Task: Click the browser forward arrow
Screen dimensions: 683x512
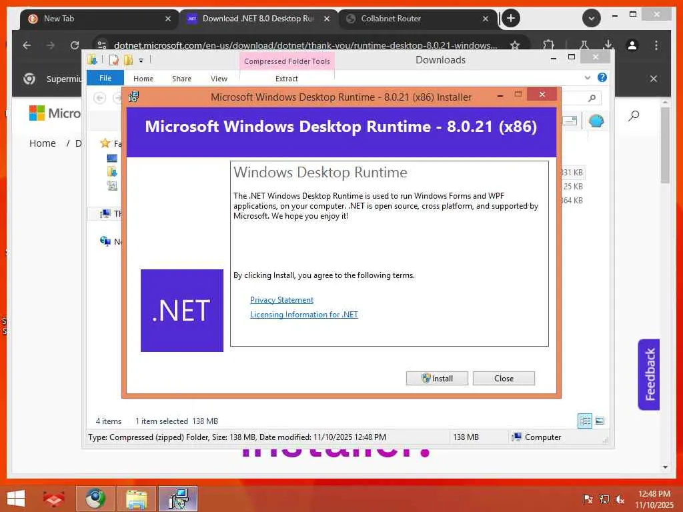Action: tap(51, 45)
